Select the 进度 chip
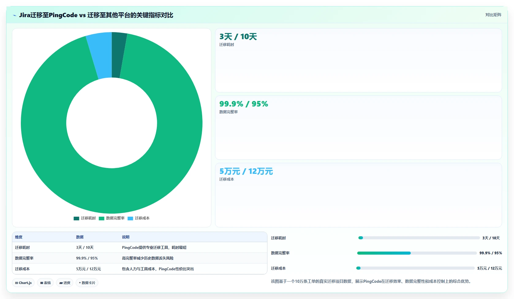This screenshot has height=299, width=514. click(65, 283)
